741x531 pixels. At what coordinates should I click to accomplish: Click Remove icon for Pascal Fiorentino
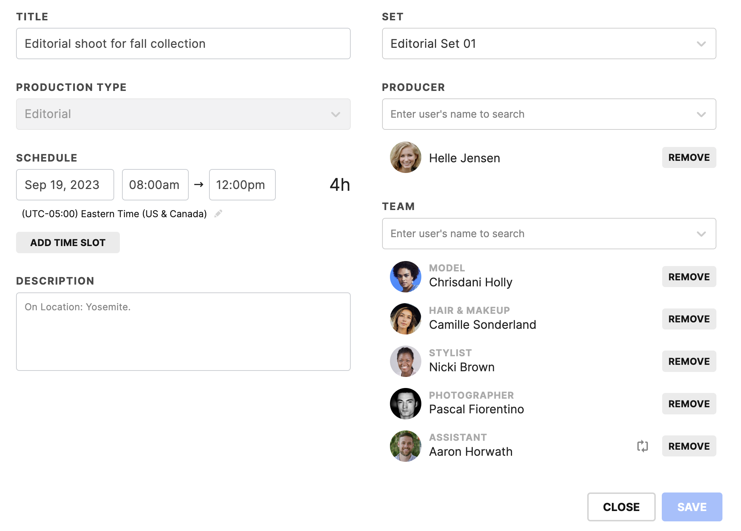pyautogui.click(x=688, y=403)
